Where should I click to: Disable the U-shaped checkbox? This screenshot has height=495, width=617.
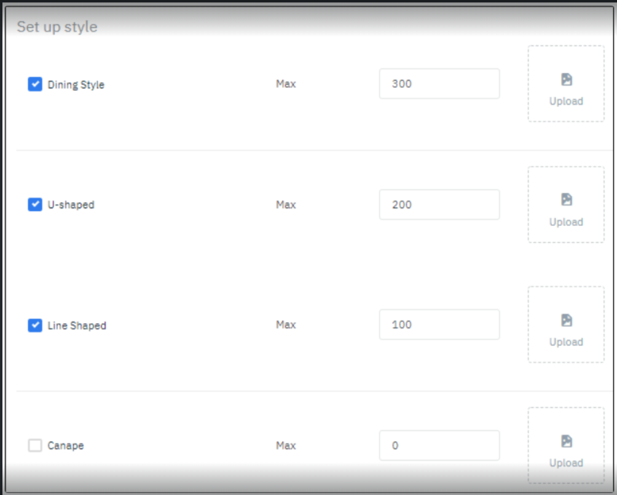35,205
